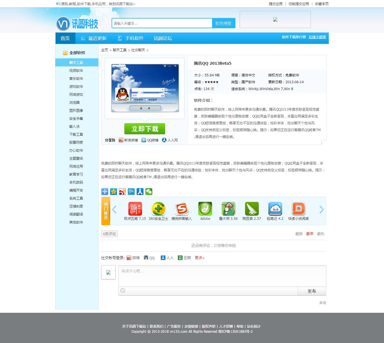
Task: Switch comment order to 最早
Action: [310, 234]
